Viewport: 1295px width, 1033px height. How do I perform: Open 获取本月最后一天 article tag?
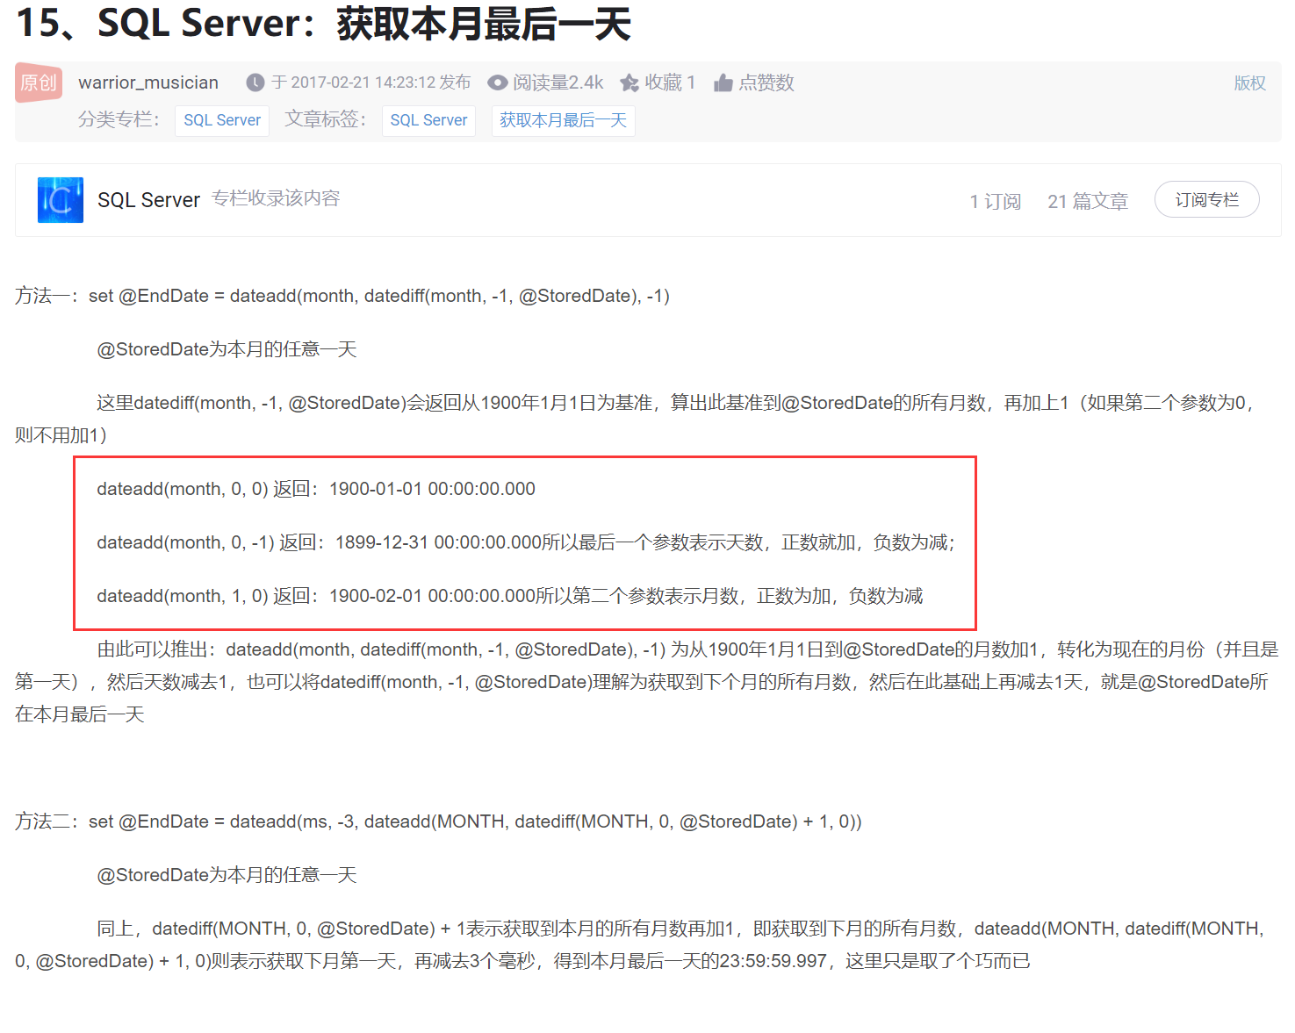coord(563,120)
